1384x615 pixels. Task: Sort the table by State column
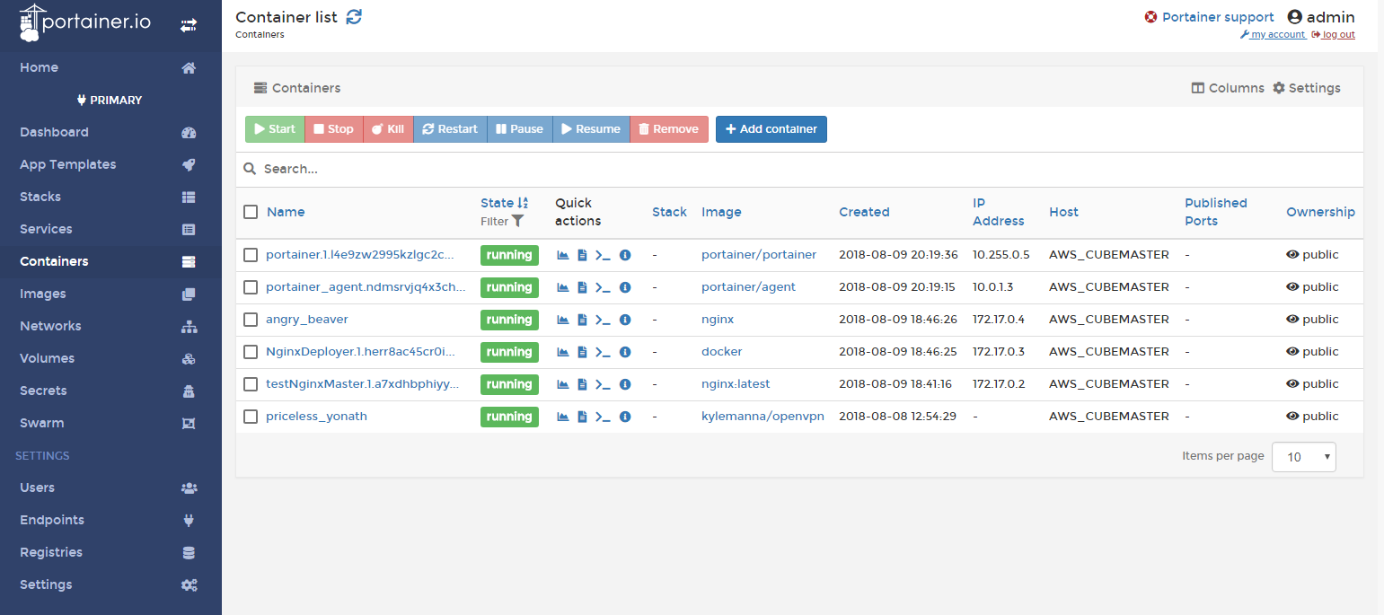pyautogui.click(x=505, y=203)
